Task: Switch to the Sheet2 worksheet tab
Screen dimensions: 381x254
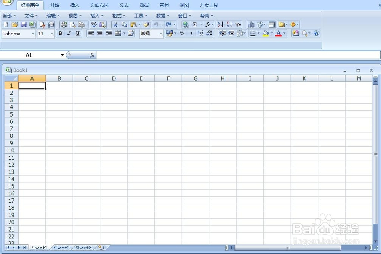Action: click(x=61, y=248)
